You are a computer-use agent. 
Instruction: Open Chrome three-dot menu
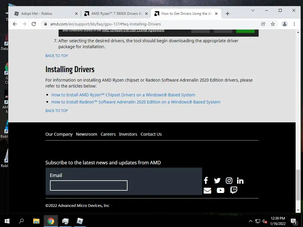294,24
